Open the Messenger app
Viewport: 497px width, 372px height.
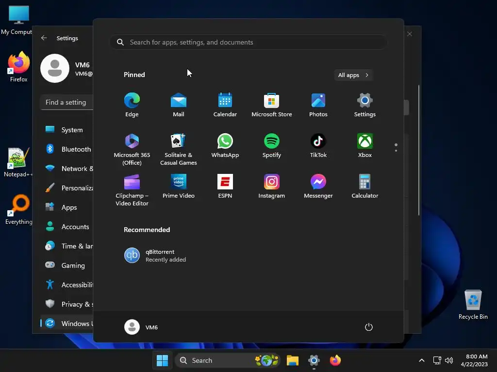pos(318,186)
